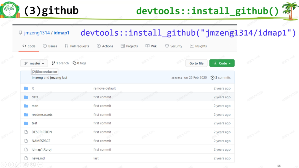The height and width of the screenshot is (168, 299).
Task: Open the green Code download dropdown
Action: pyautogui.click(x=222, y=63)
